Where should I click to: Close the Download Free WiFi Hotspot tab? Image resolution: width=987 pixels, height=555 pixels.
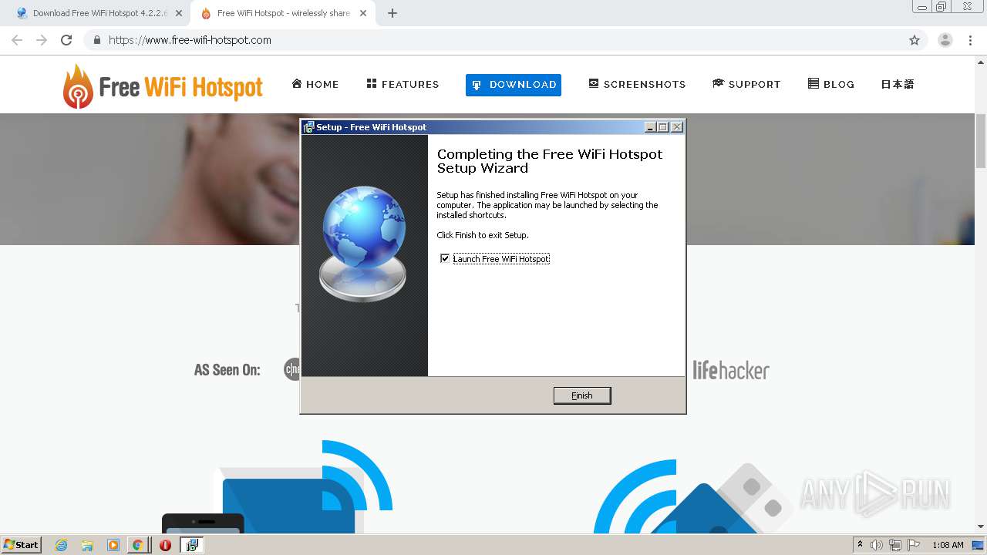pos(178,13)
